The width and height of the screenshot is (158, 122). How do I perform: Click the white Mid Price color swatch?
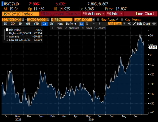tap(7, 30)
